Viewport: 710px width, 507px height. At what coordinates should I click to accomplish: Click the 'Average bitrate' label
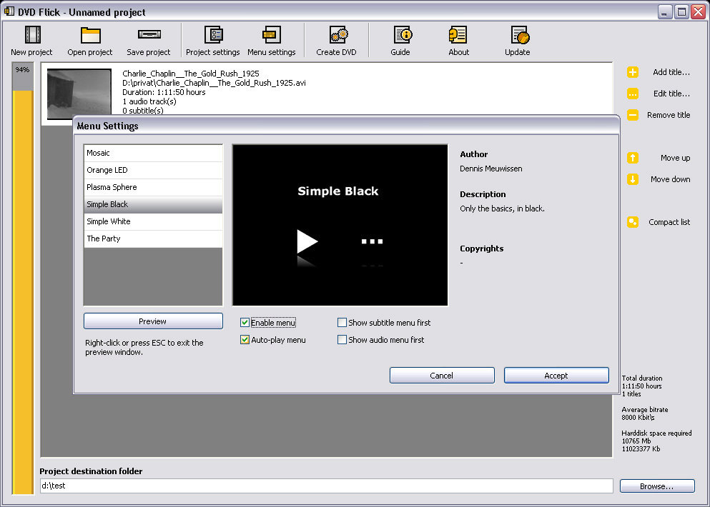[645, 409]
